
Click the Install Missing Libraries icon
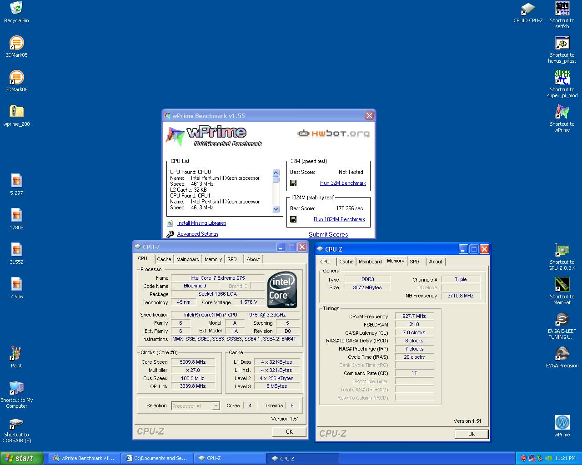click(170, 223)
